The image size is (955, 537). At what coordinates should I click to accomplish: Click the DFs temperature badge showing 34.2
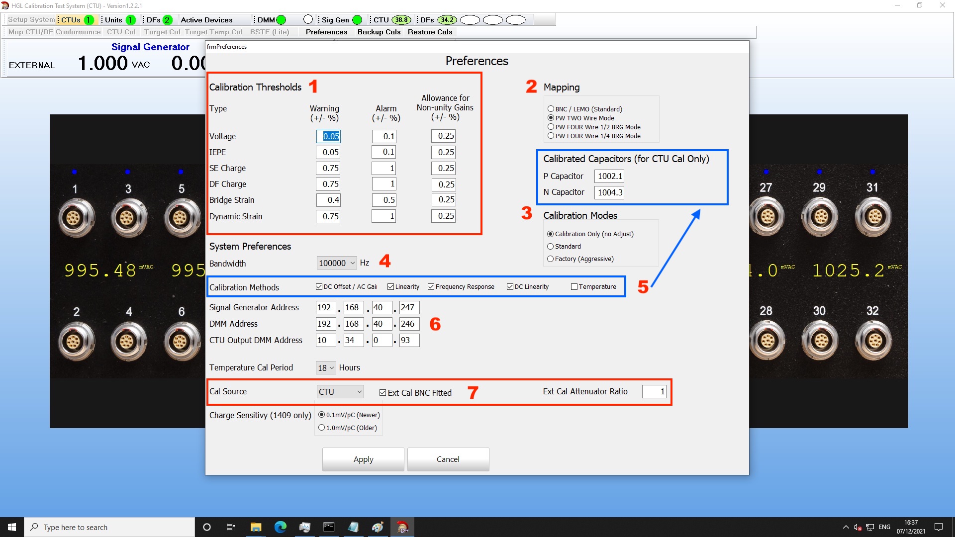click(x=447, y=19)
